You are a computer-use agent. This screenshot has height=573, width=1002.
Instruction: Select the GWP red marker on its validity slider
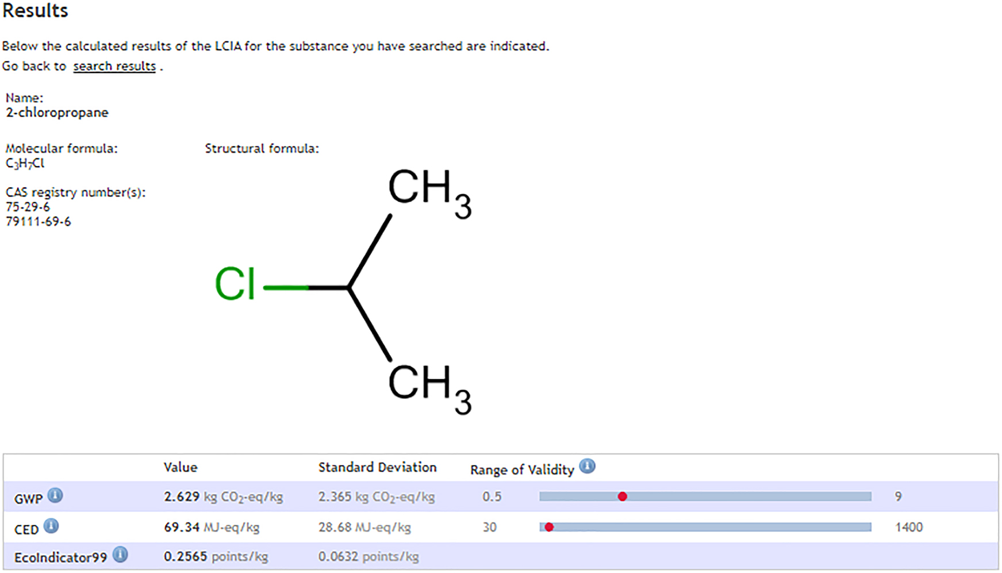click(623, 495)
